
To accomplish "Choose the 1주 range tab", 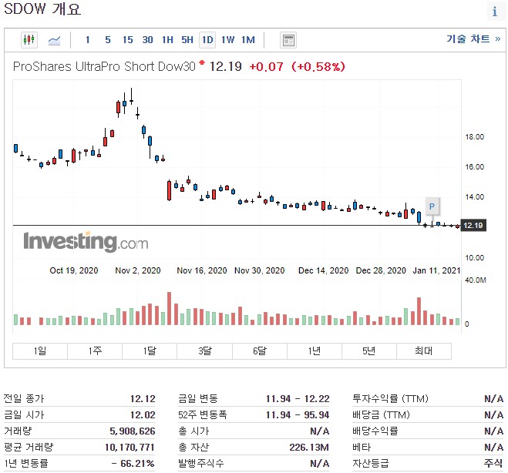I will [x=95, y=351].
